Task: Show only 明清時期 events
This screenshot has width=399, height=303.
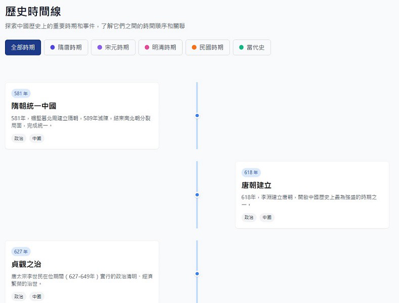Action: tap(160, 47)
